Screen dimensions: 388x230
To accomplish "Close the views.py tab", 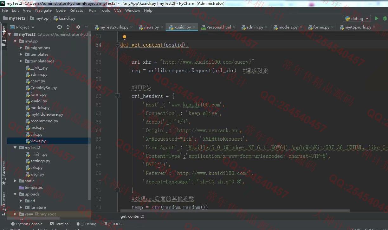I will pos(162,27).
